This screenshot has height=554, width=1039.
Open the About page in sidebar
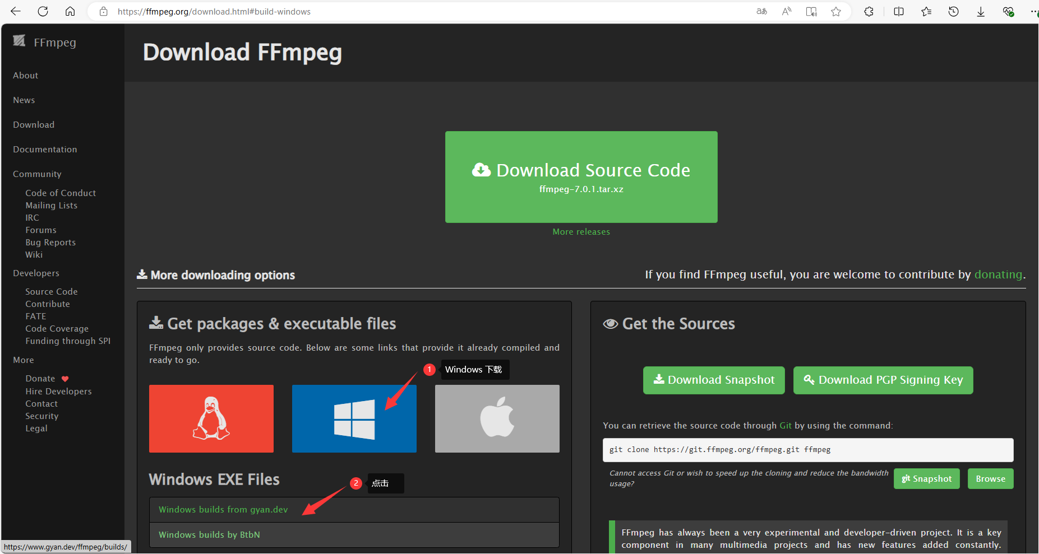(26, 76)
